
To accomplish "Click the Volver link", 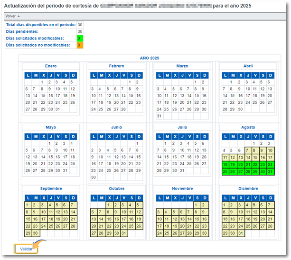I will point(10,16).
